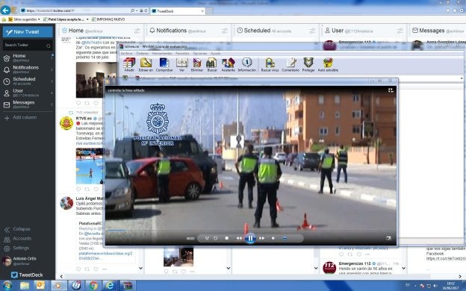The width and height of the screenshot is (466, 291).
Task: Open TweetDeck Settings
Action: click(x=16, y=248)
